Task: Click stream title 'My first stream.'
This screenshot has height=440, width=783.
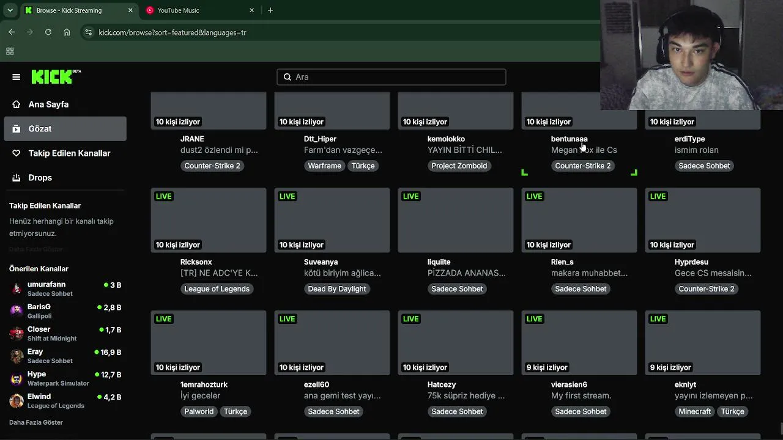Action: pyautogui.click(x=581, y=395)
